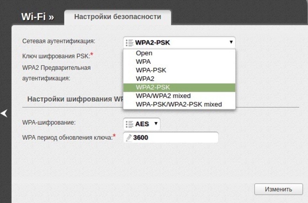Click the list icon beside AES
Image resolution: width=308 pixels, height=203 pixels.
tap(130, 124)
